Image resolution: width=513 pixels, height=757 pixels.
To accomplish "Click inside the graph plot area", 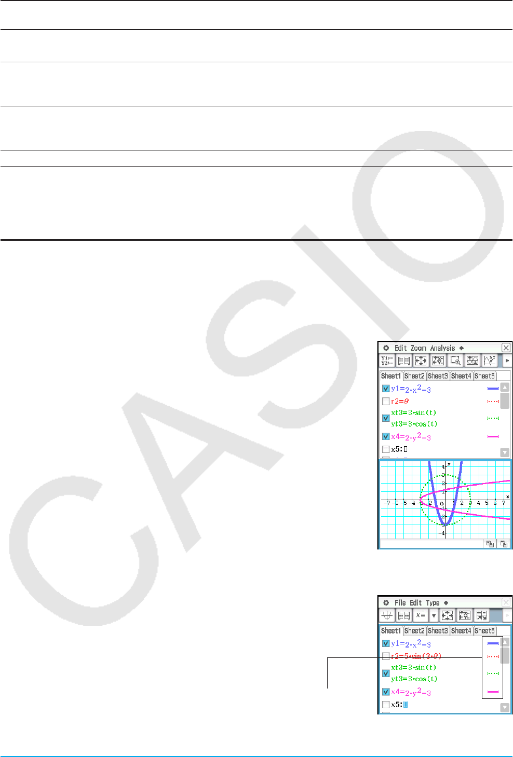I will pos(445,500).
